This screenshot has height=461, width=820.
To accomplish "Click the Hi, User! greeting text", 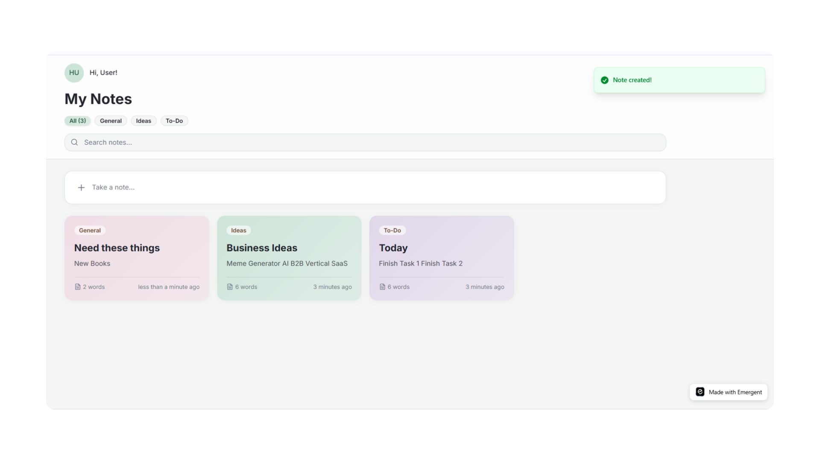I will (x=103, y=73).
